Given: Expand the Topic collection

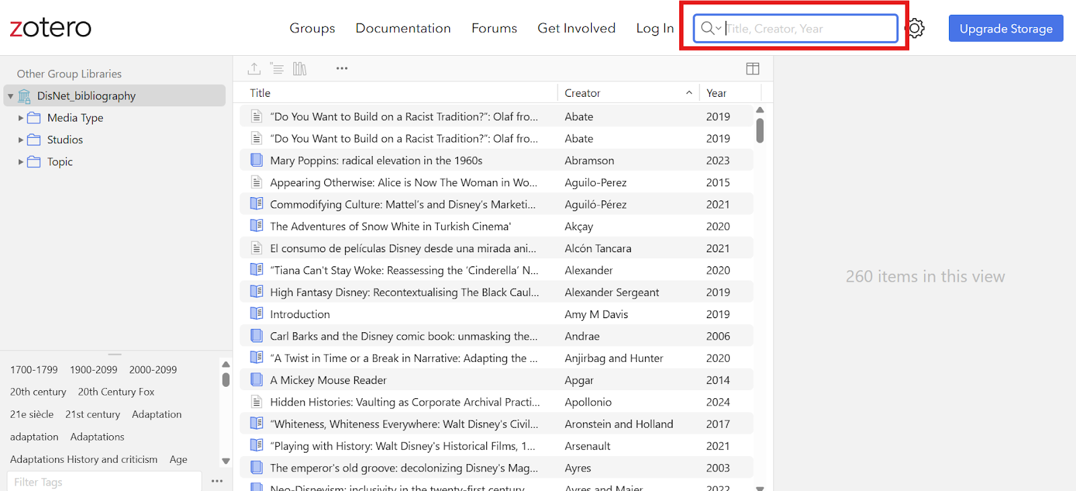Looking at the screenshot, I should point(21,162).
